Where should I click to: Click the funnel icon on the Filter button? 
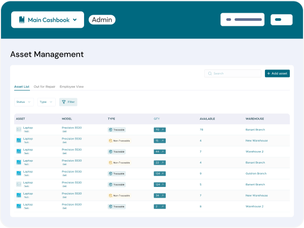point(64,102)
